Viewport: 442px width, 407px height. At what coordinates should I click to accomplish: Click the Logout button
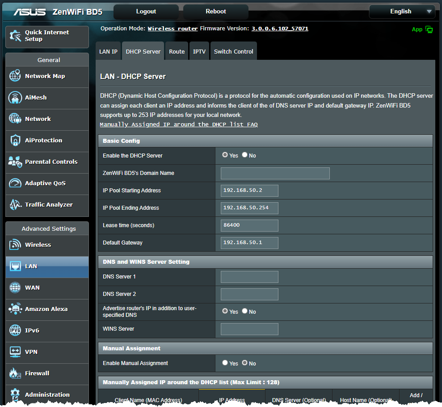click(x=146, y=12)
